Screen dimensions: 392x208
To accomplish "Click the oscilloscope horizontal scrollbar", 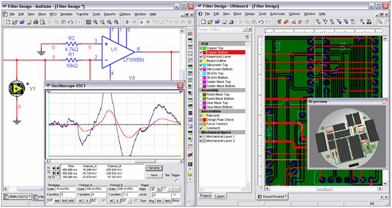I will 114,161.
